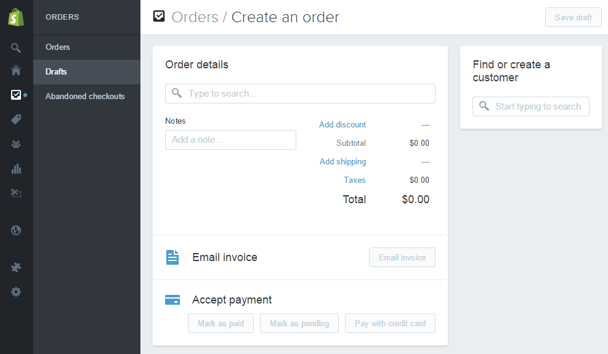This screenshot has height=354, width=608.
Task: Open Reports with the bar chart icon
Action: pyautogui.click(x=16, y=169)
